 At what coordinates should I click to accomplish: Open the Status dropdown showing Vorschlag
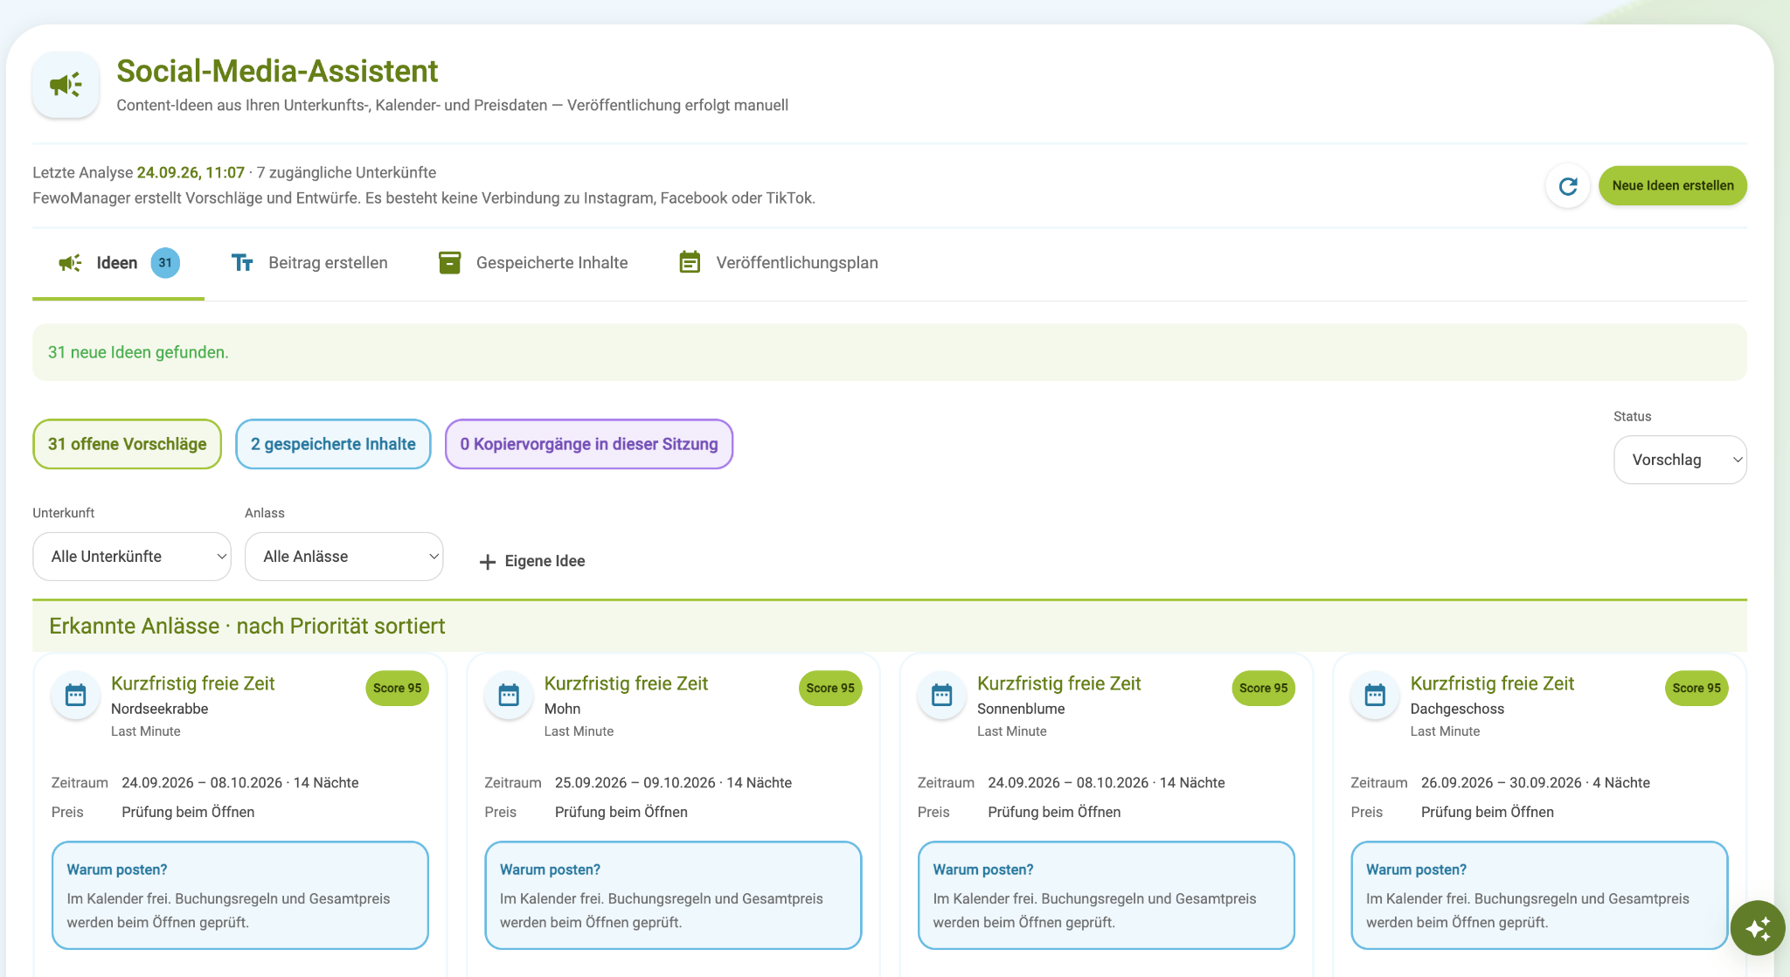click(x=1680, y=460)
